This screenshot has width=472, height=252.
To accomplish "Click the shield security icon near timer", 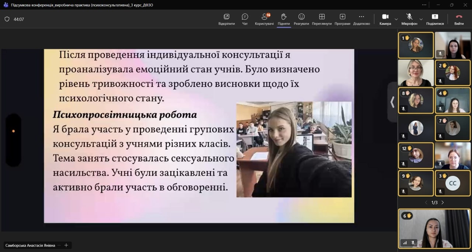I will [7, 19].
